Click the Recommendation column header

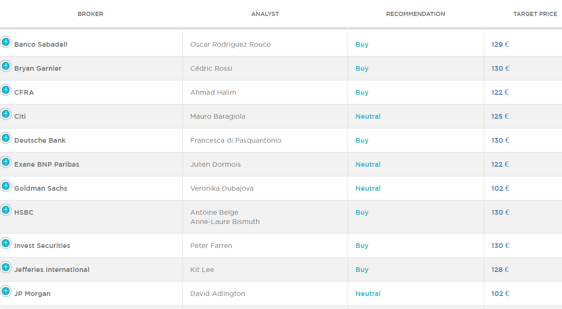pos(415,14)
